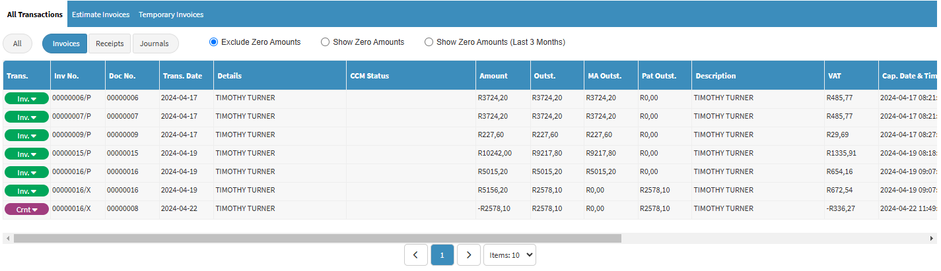
Task: Open Inv. dropdown for invoice 00000015/P
Action: pyautogui.click(x=26, y=154)
